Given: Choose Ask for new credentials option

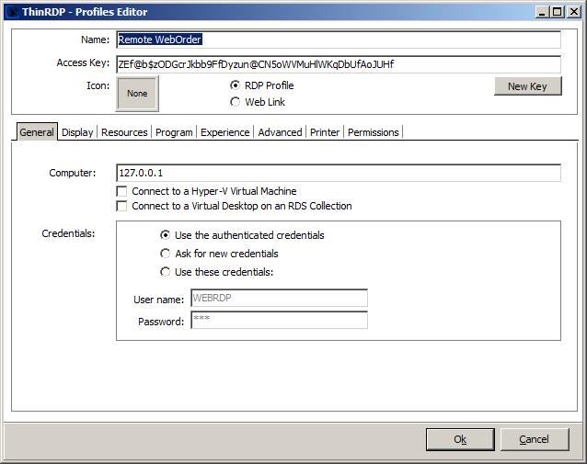Looking at the screenshot, I should click(165, 254).
